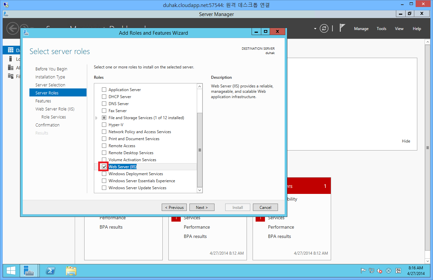This screenshot has width=433, height=280.
Task: Expand File and Storage Services node
Action: 97,118
